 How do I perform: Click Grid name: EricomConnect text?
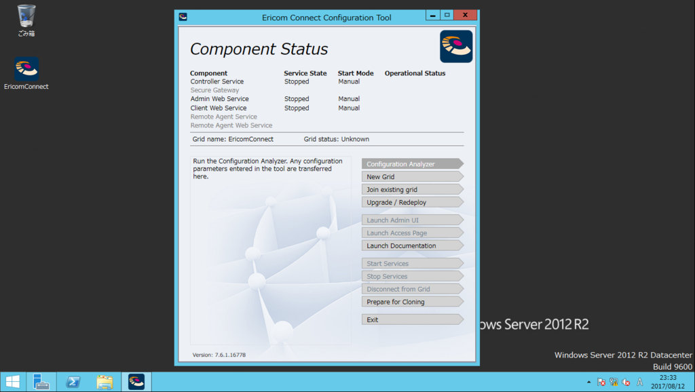tap(233, 139)
